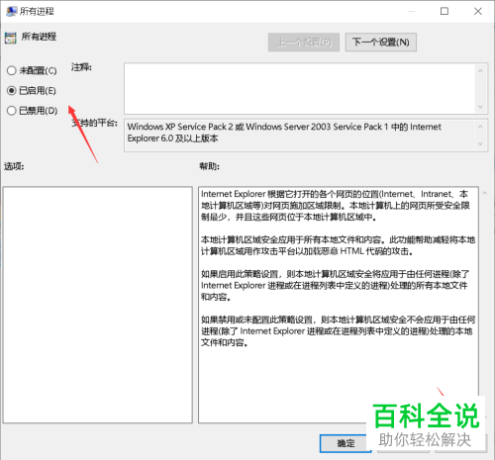Click inside the 注释 comment text box

pos(300,88)
